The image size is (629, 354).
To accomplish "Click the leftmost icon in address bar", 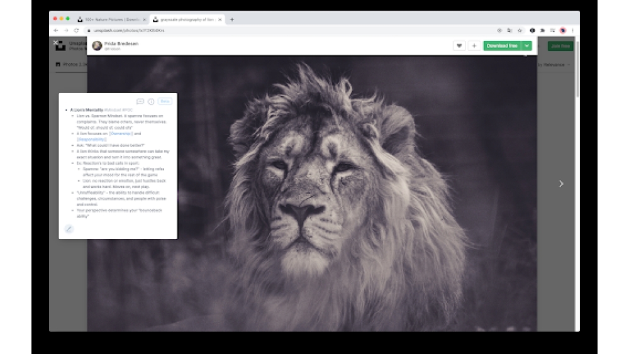I will click(x=499, y=30).
